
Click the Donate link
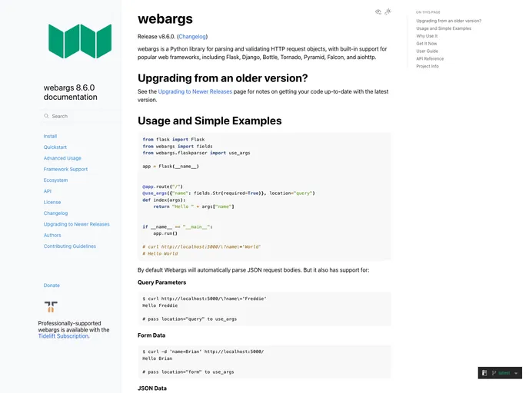(52, 286)
